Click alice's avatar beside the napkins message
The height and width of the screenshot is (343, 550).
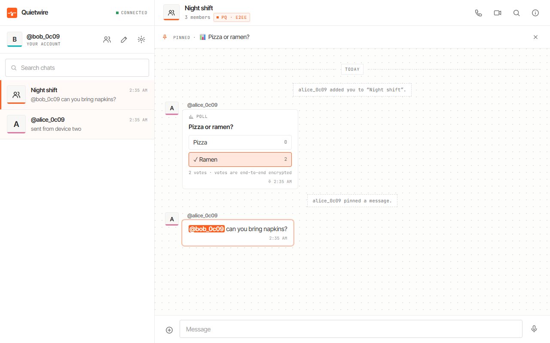pos(172,219)
